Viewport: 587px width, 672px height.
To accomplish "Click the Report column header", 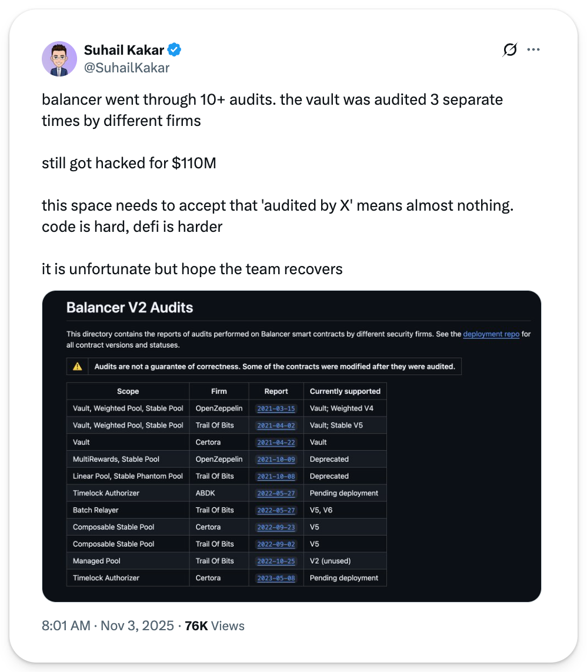I will [276, 391].
